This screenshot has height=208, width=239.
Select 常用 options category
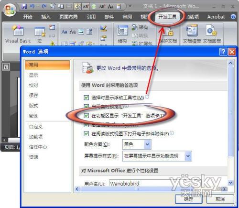(47, 65)
